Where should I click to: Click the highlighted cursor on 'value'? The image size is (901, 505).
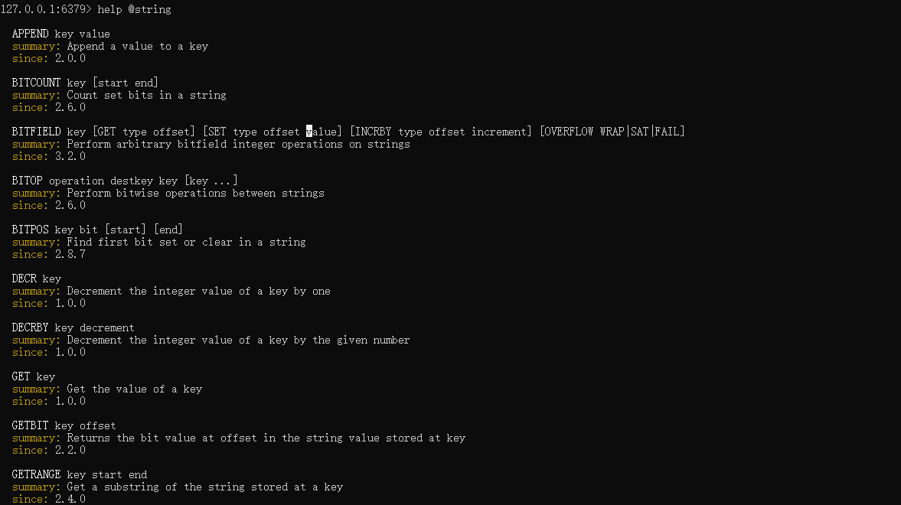click(309, 132)
